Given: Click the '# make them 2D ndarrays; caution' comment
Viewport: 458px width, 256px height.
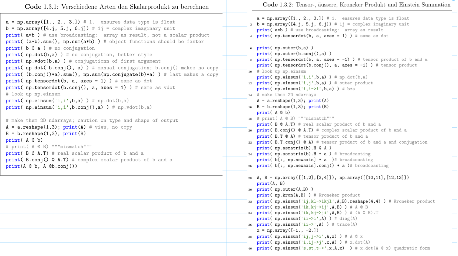Looking at the screenshot, I should (x=92, y=121).
